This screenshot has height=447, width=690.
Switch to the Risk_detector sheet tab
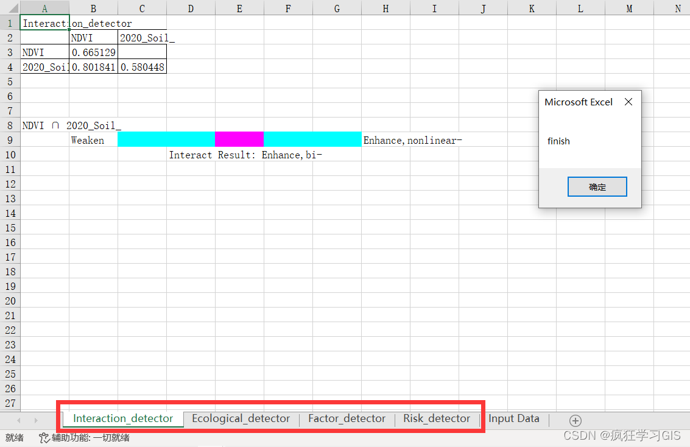coord(437,418)
